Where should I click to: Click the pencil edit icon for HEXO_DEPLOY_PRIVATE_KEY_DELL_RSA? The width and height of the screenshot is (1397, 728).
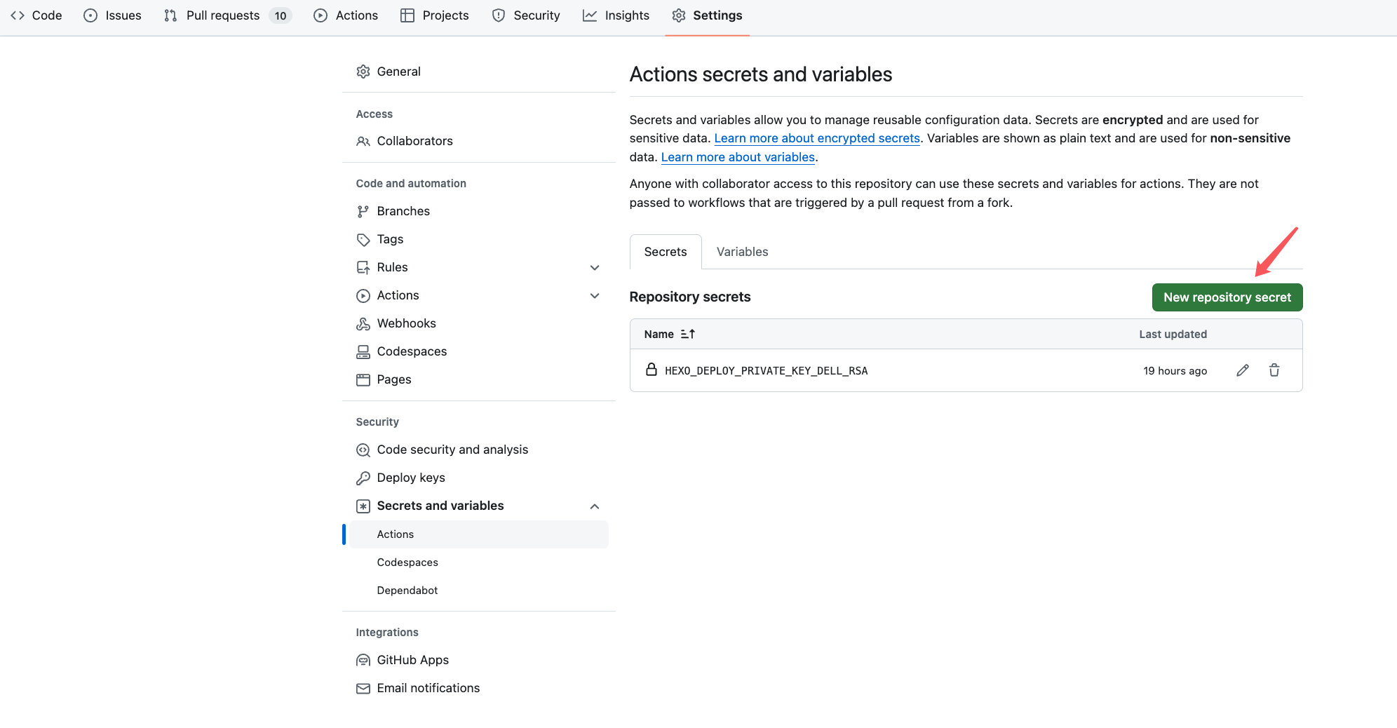(1242, 370)
